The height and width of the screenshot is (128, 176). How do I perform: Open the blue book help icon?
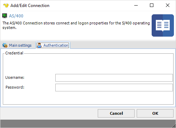tap(163, 25)
